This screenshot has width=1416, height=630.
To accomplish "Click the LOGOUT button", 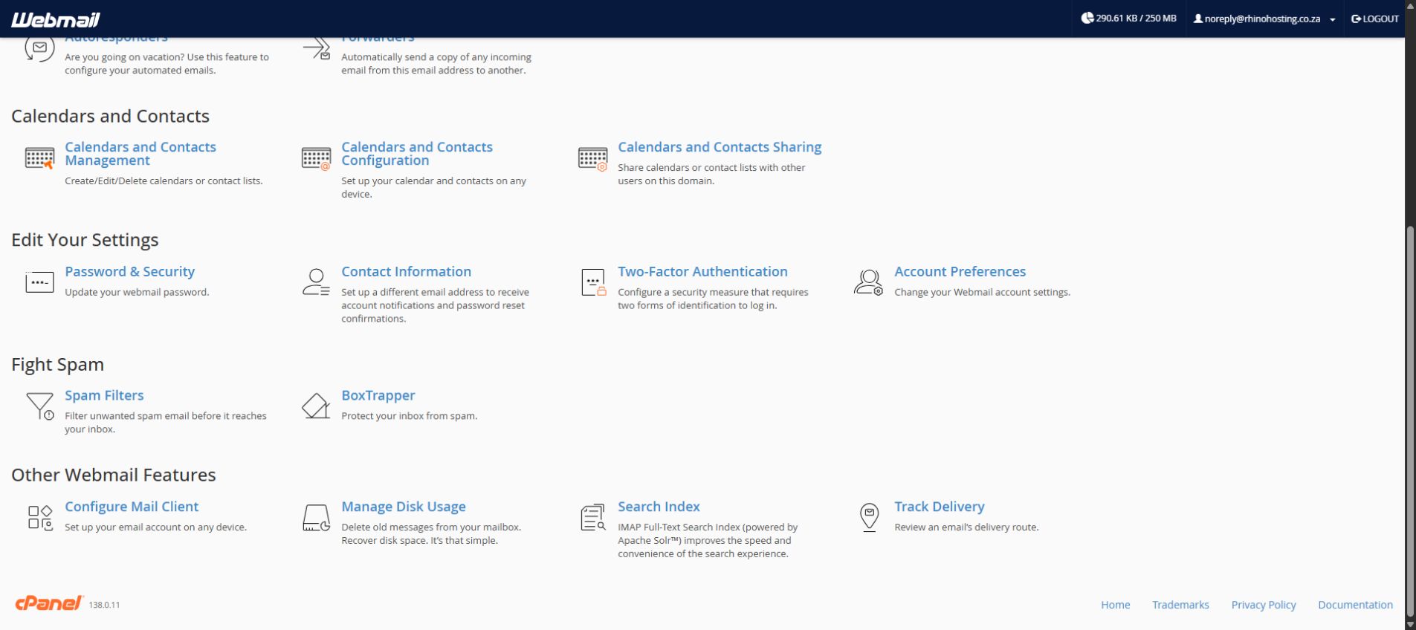I will 1375,19.
